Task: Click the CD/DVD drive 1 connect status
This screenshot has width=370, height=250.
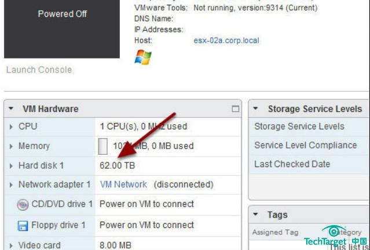Action: pos(146,204)
